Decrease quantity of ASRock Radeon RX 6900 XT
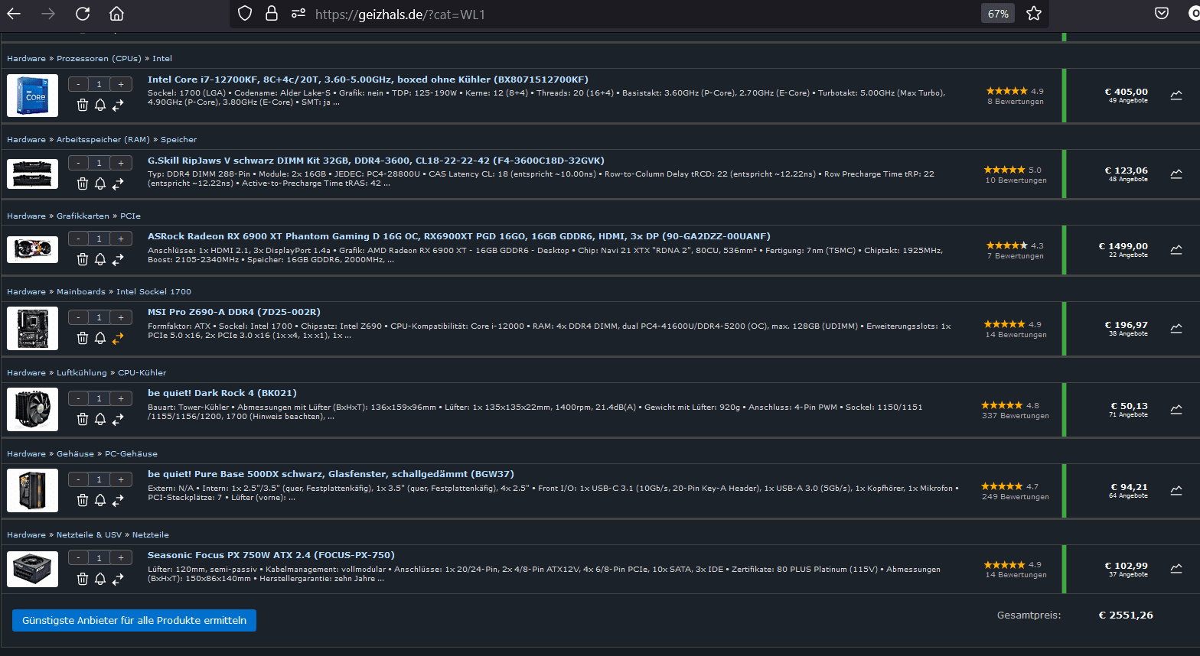 [78, 239]
